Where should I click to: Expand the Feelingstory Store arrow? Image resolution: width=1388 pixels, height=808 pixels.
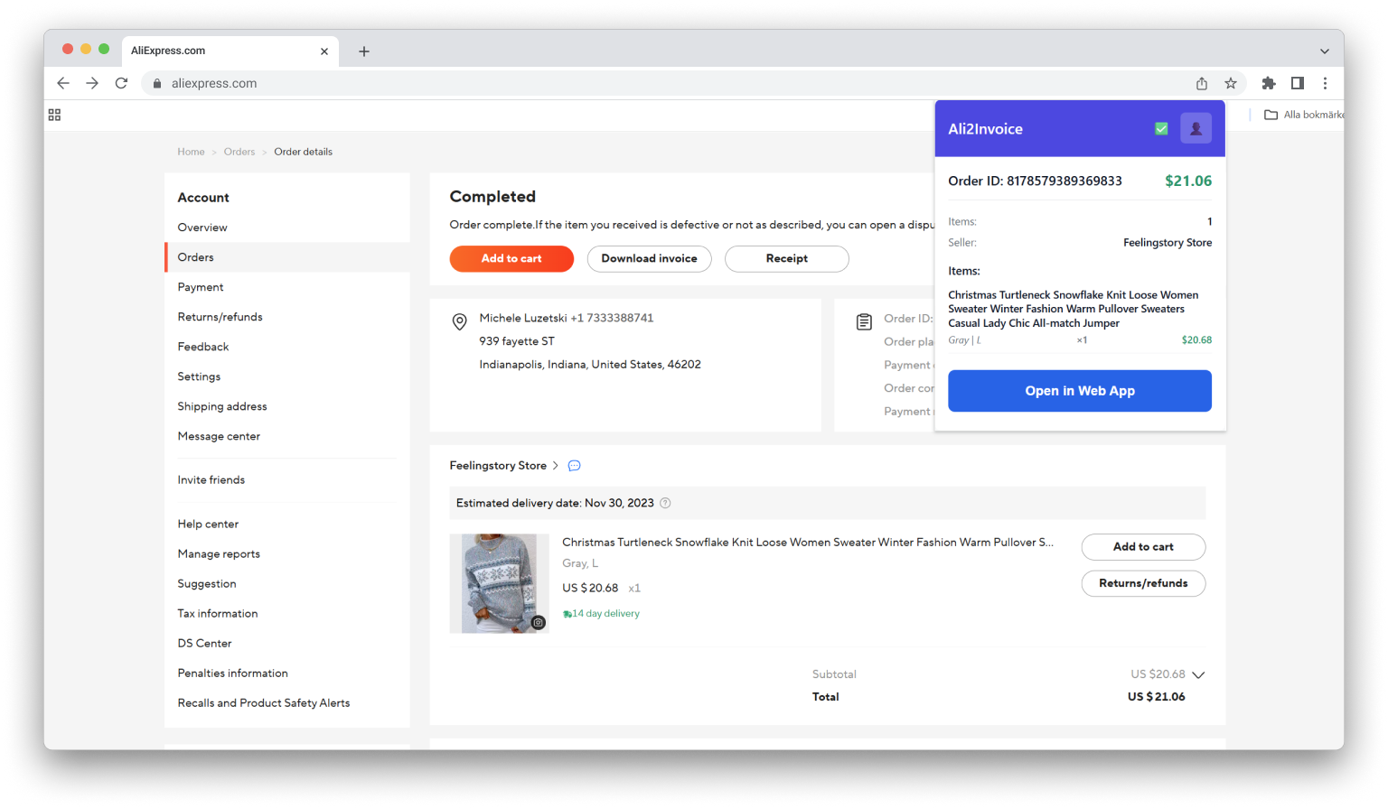point(555,466)
